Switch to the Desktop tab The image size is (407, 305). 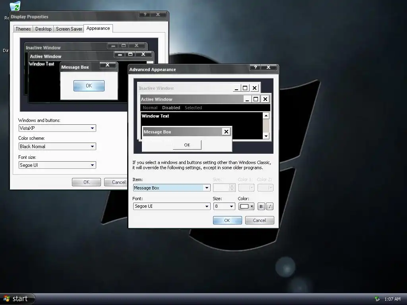tap(43, 29)
